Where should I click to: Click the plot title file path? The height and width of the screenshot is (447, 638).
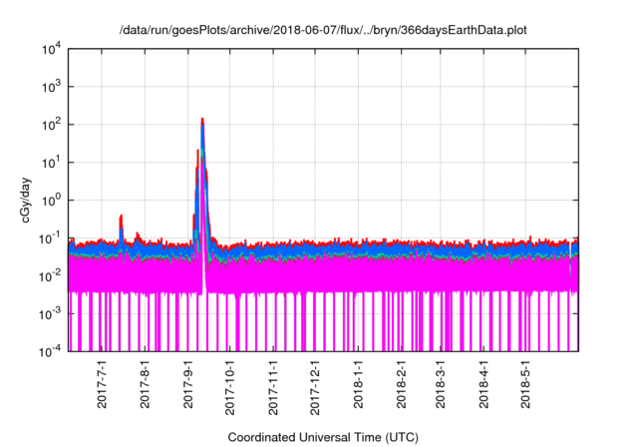point(323,30)
